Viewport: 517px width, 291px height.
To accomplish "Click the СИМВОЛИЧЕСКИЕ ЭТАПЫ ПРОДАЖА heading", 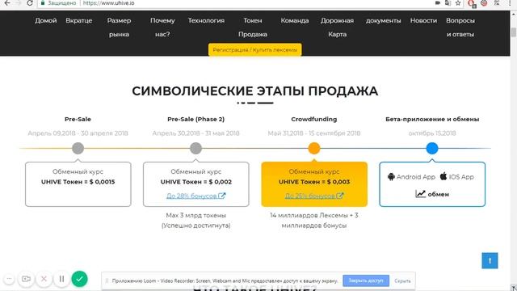I will [255, 91].
